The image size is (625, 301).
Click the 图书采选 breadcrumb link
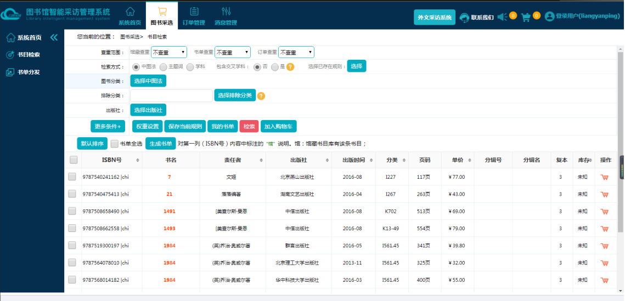tap(132, 37)
